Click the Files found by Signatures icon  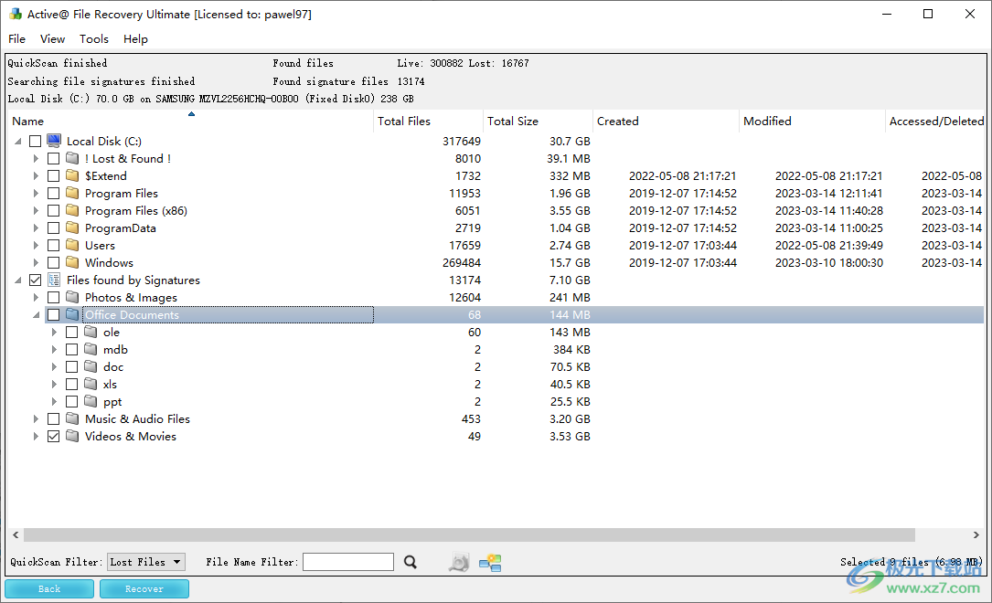coord(54,280)
